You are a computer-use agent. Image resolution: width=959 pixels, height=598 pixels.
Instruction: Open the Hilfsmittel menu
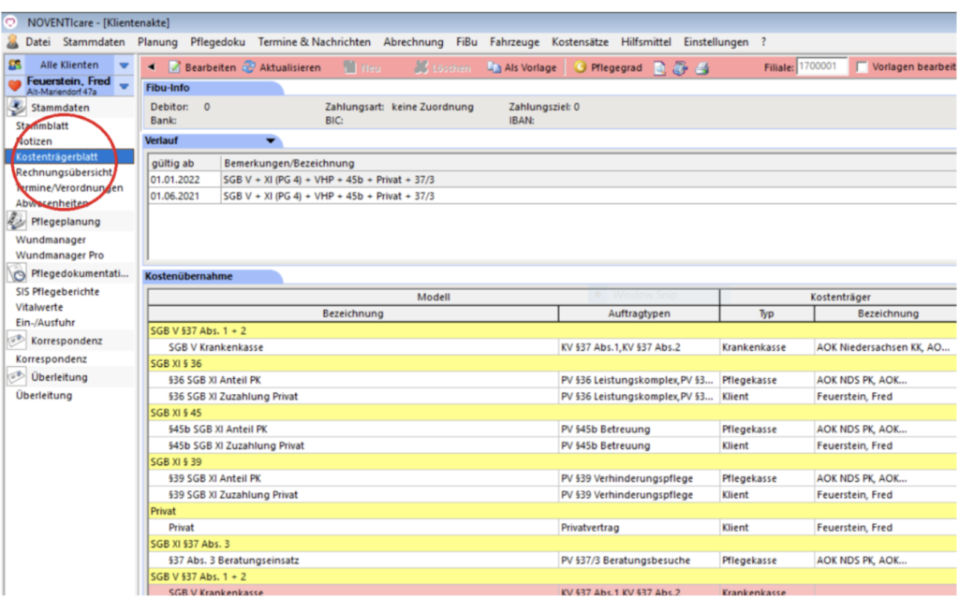tap(646, 42)
